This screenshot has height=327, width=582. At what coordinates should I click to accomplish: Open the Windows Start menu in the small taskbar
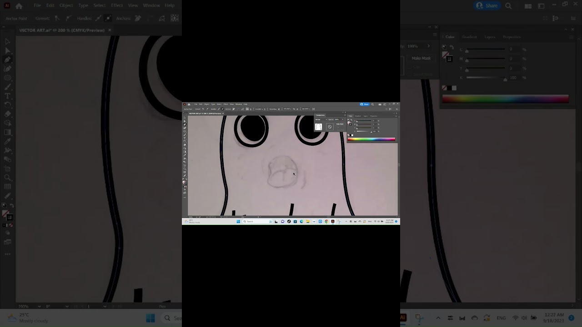click(238, 222)
